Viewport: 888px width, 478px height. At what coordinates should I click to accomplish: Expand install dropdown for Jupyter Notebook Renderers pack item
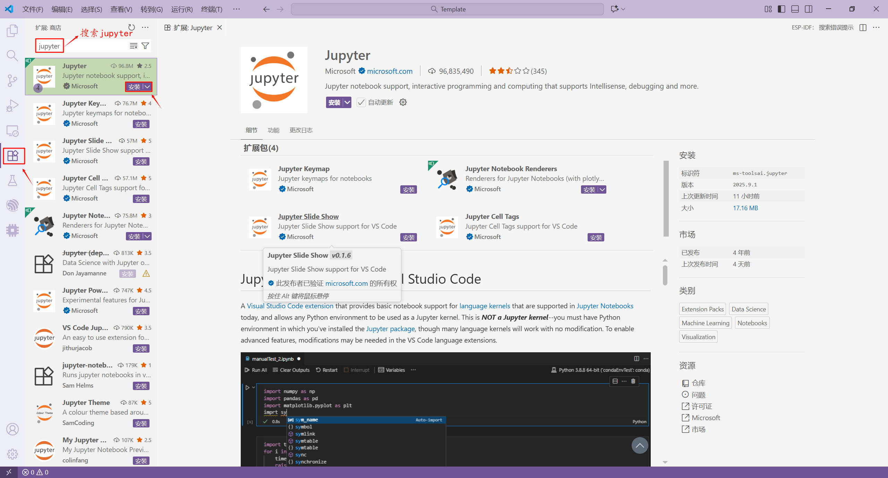click(x=603, y=189)
